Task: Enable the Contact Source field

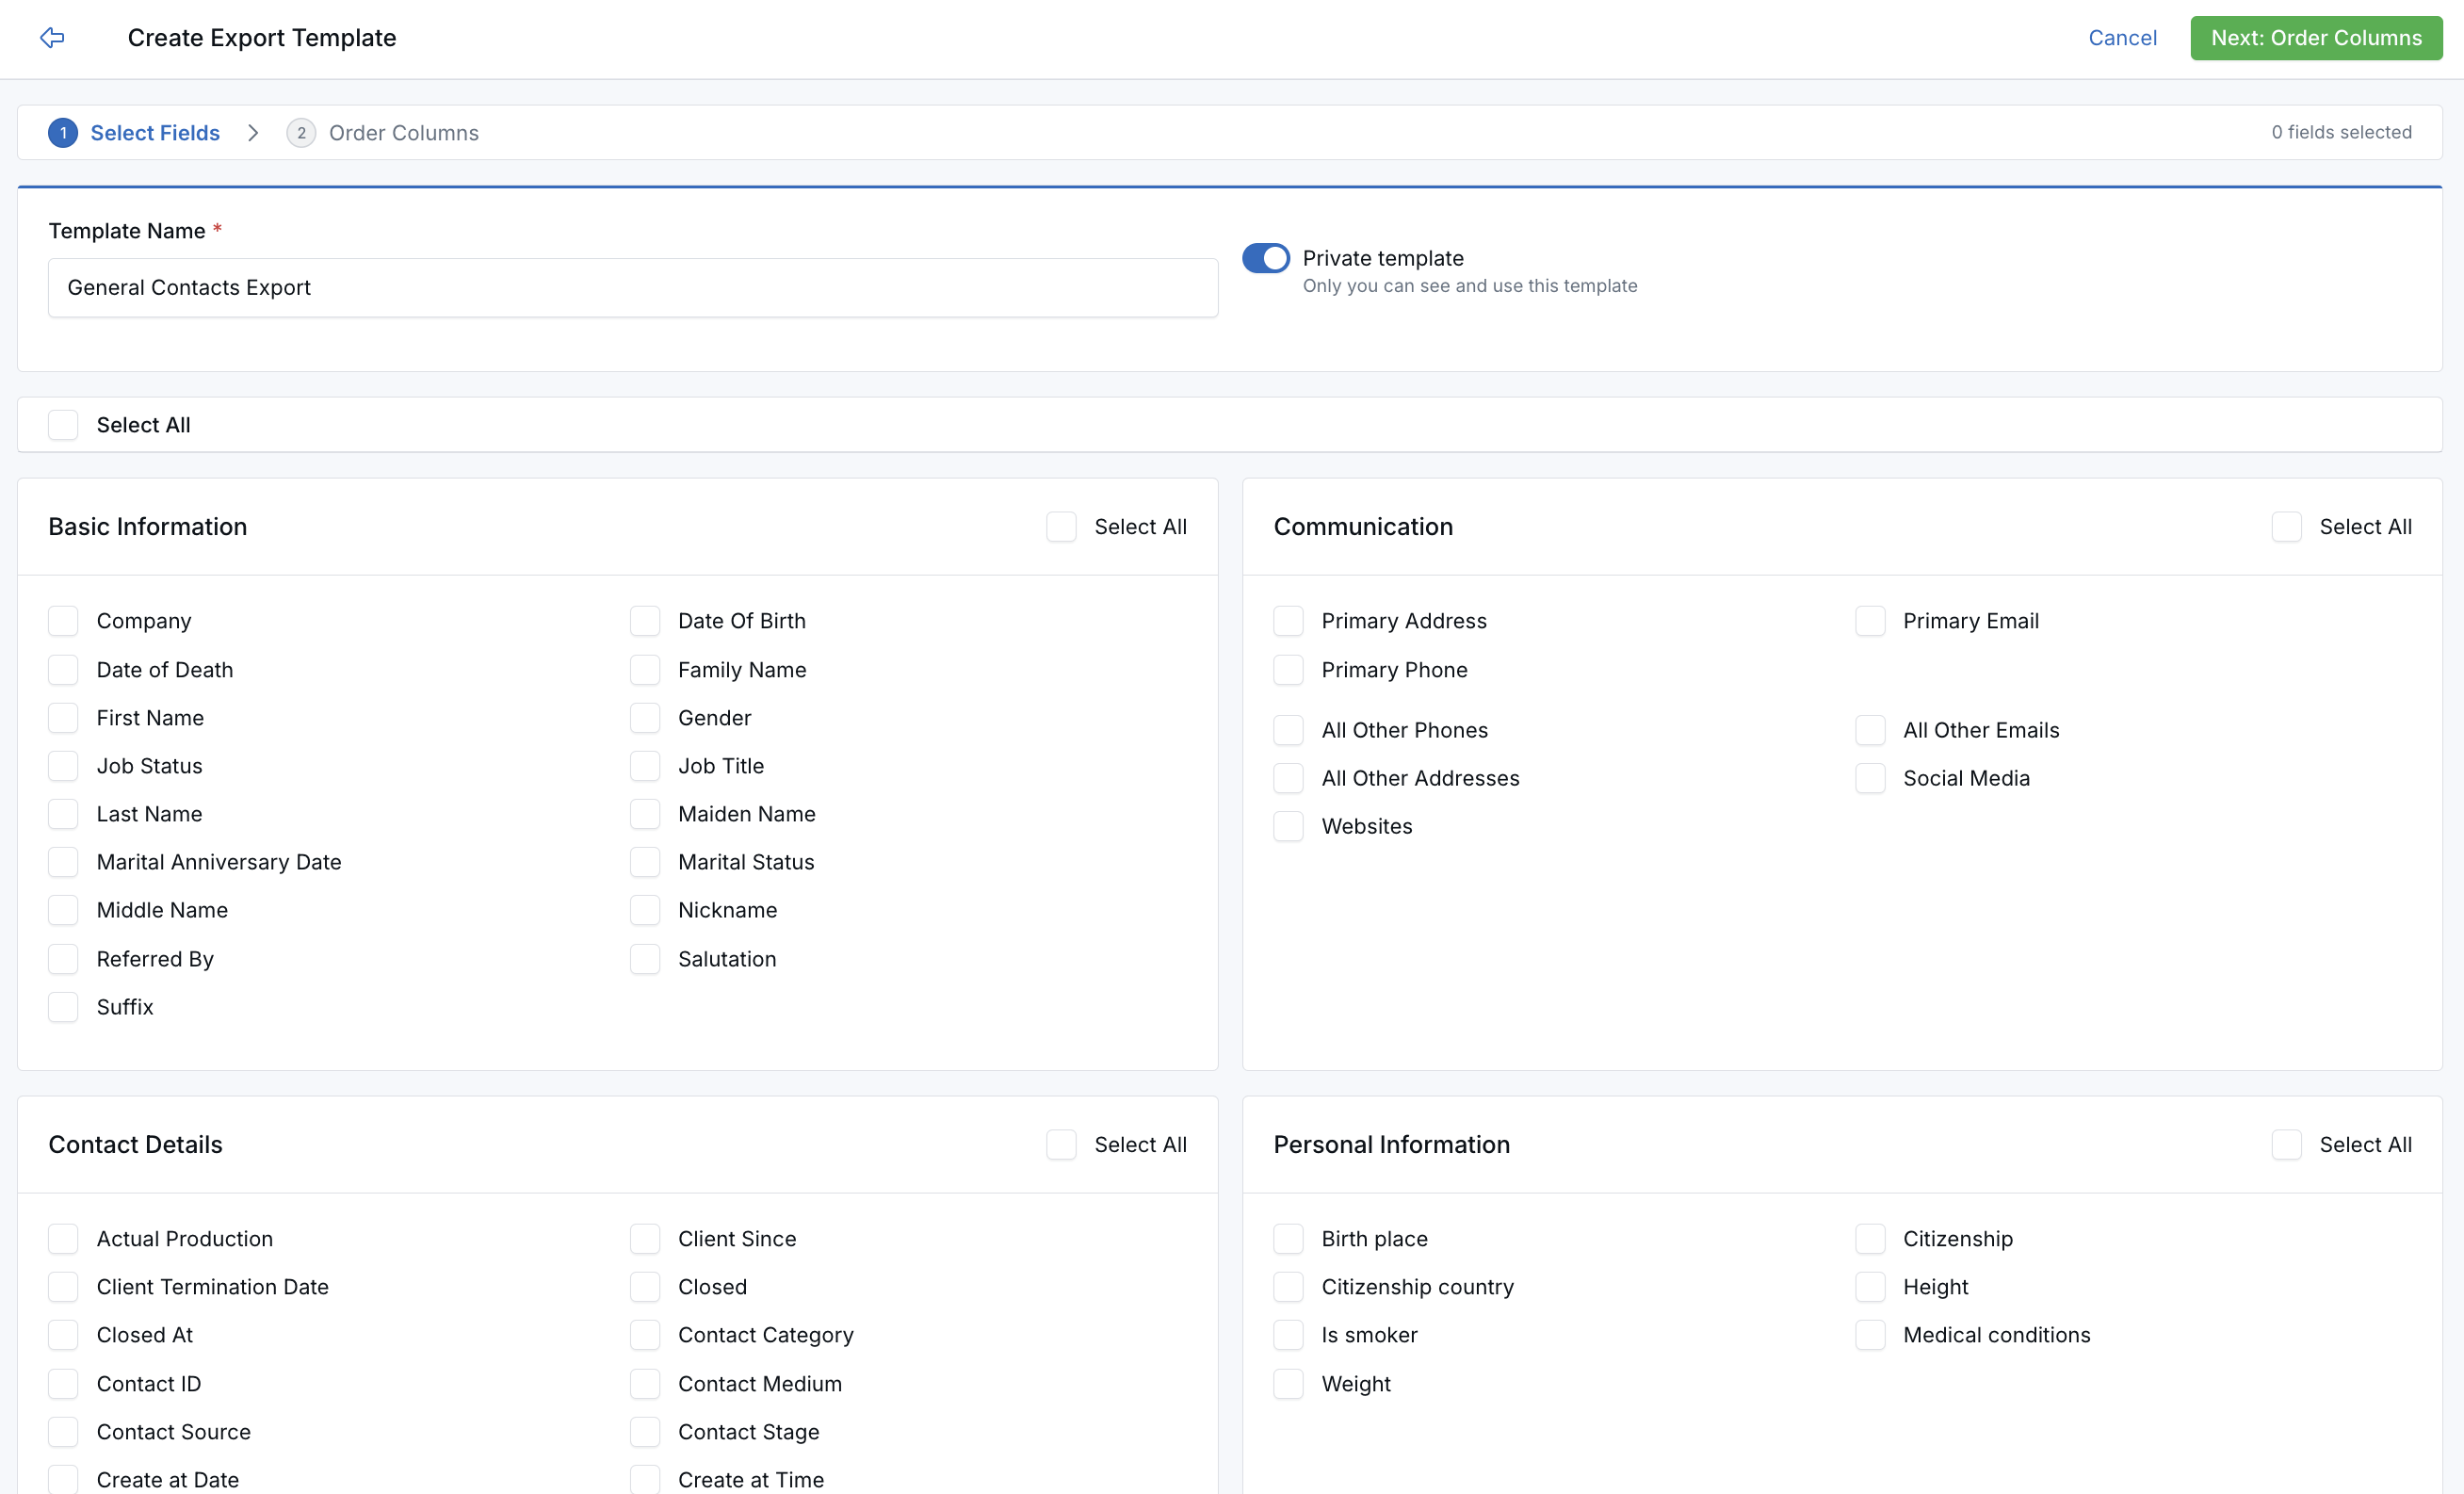Action: [x=62, y=1431]
